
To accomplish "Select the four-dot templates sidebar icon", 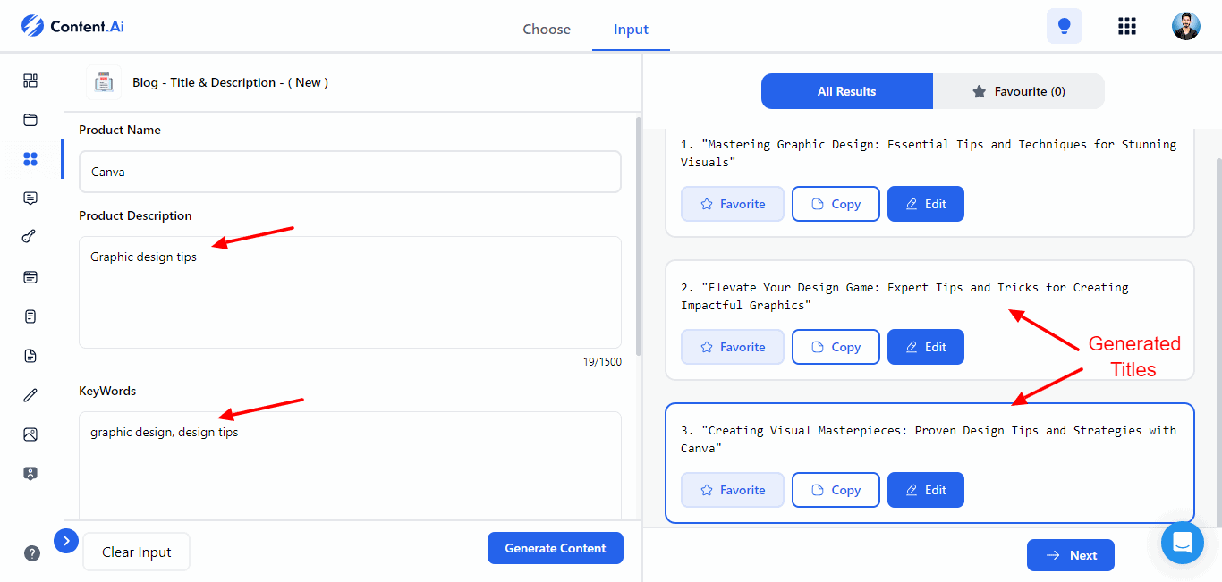I will [30, 159].
